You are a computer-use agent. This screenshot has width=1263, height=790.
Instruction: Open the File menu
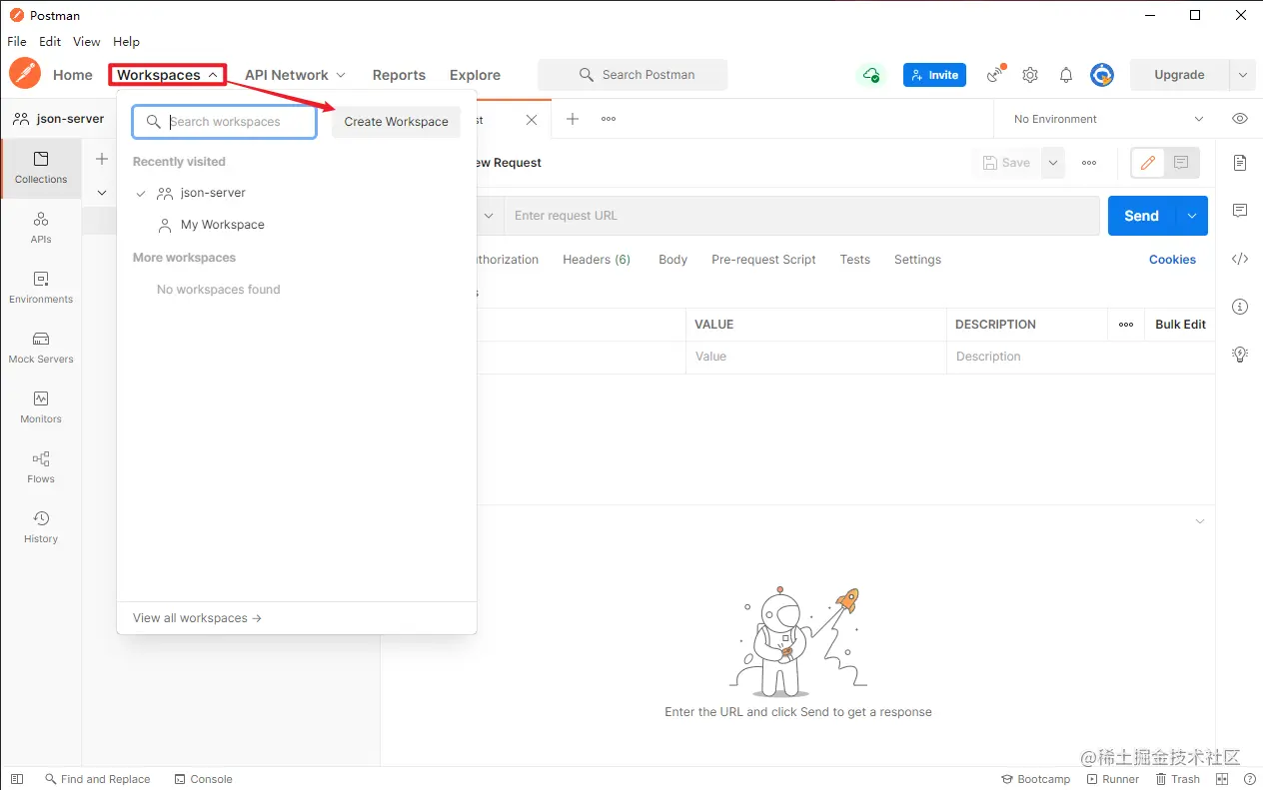[17, 42]
